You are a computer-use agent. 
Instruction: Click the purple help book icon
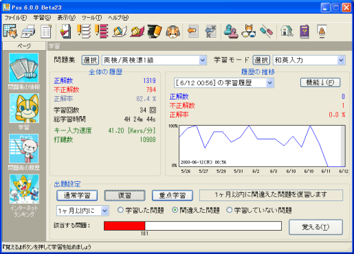pos(305,32)
